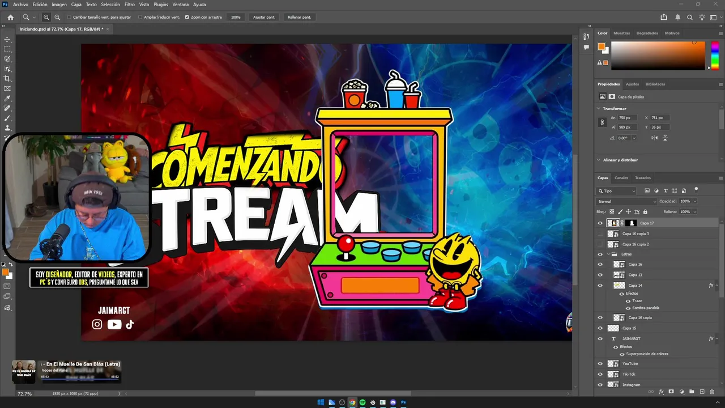
Task: Switch to the Canales tab
Action: tap(621, 177)
